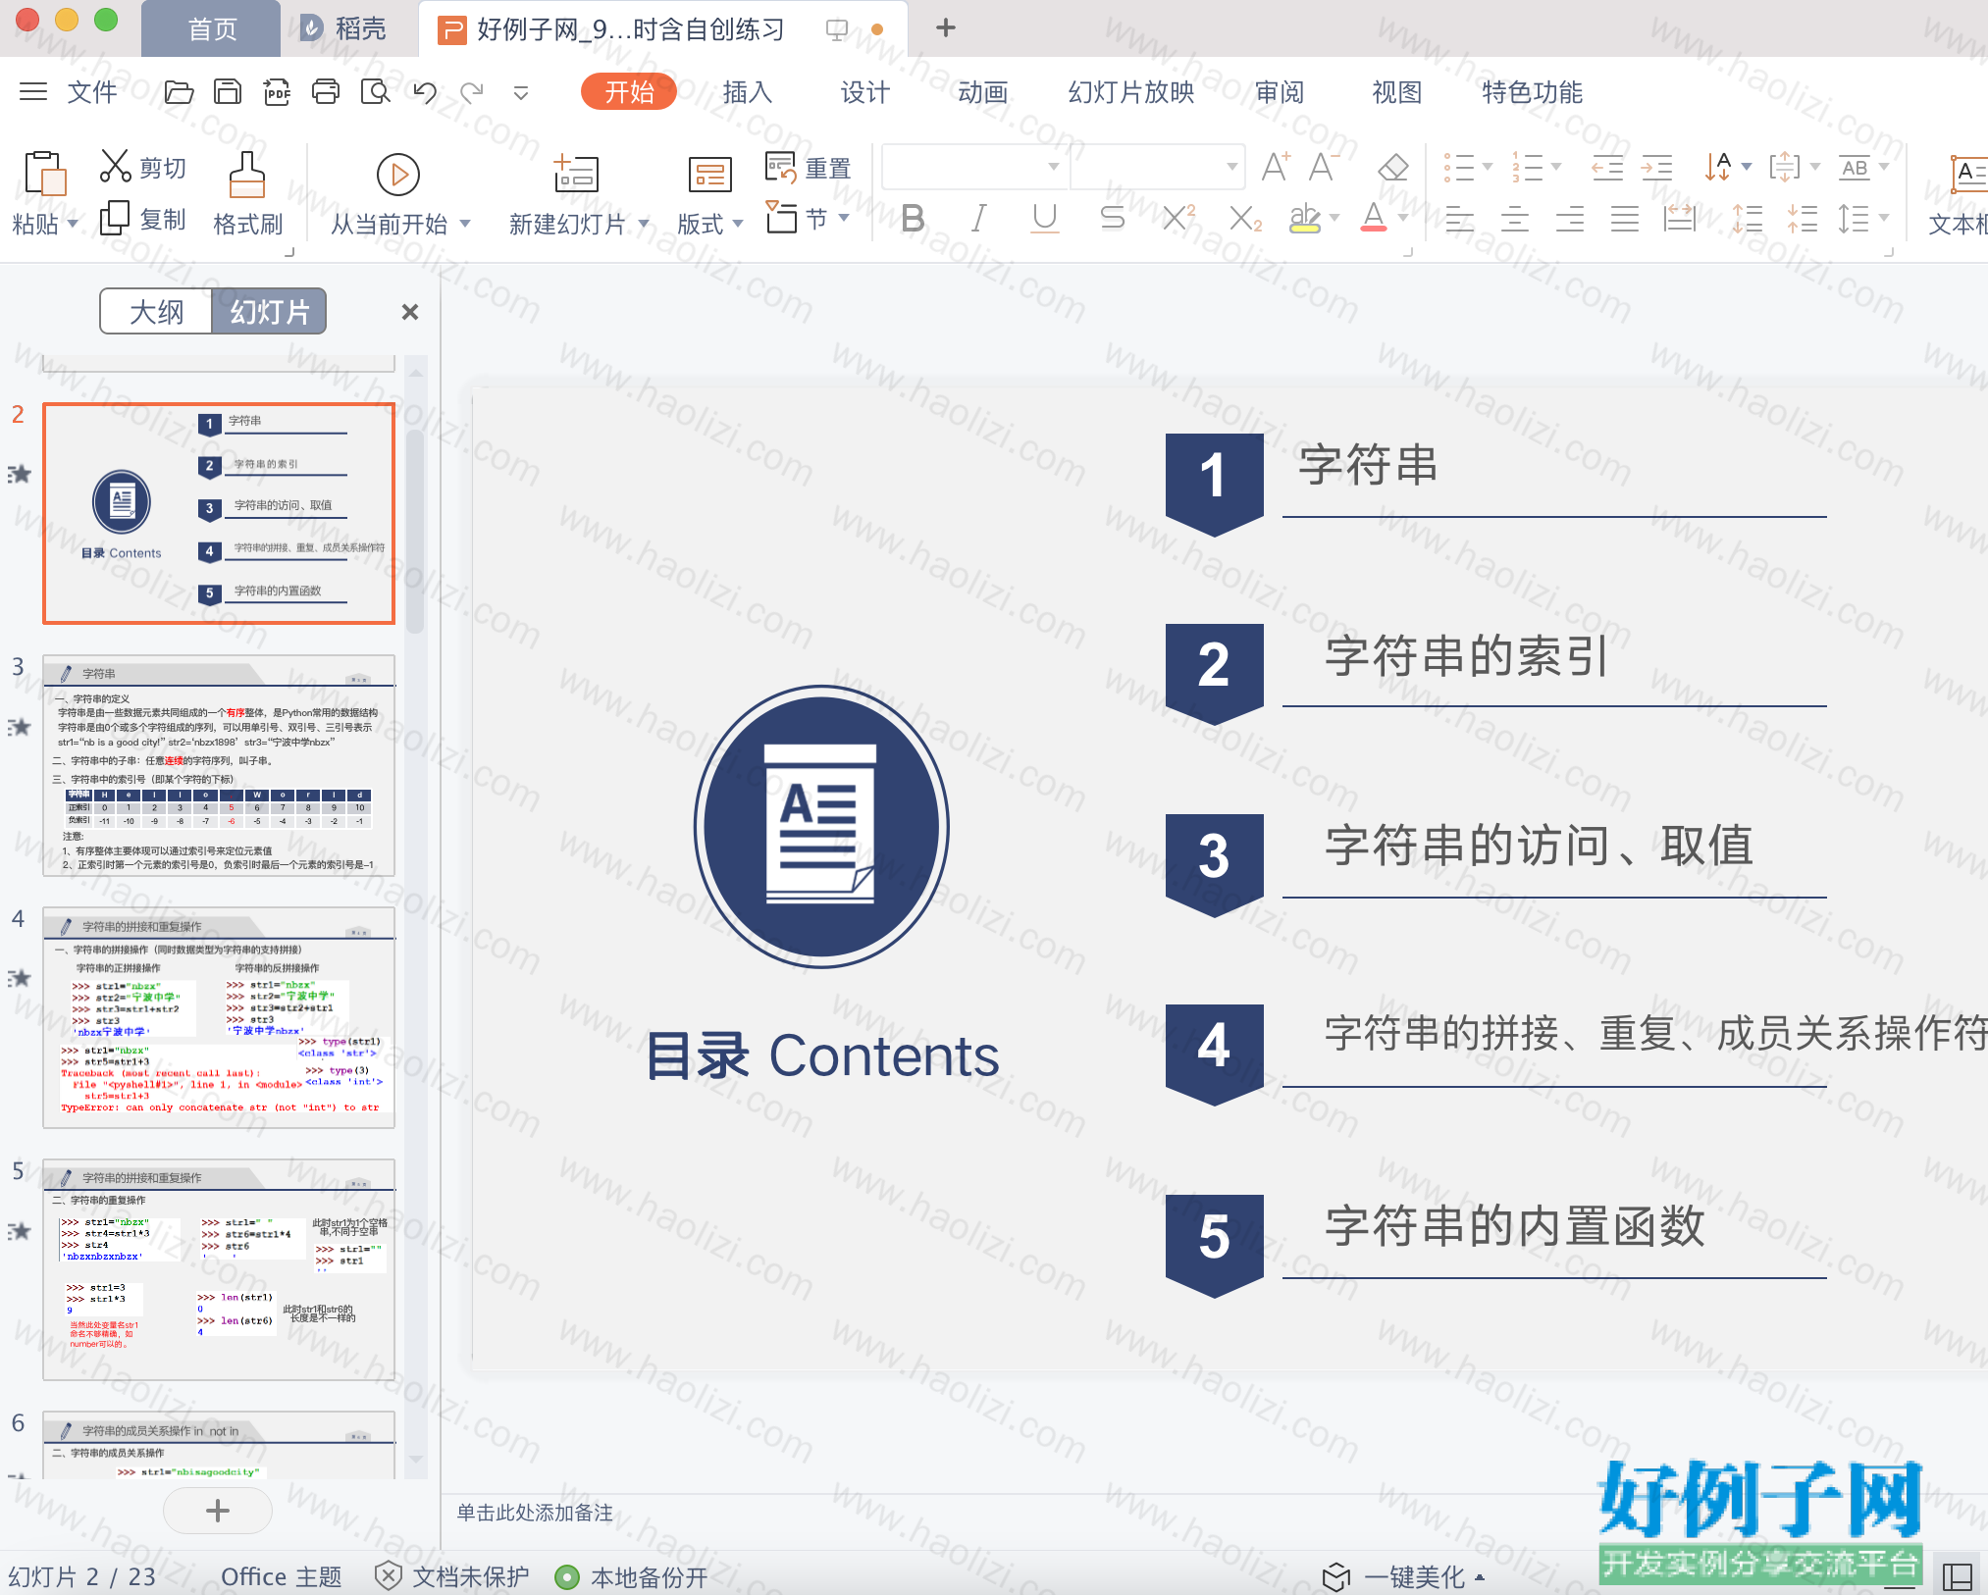The width and height of the screenshot is (1988, 1595).
Task: Increase indent icon
Action: click(x=1657, y=168)
